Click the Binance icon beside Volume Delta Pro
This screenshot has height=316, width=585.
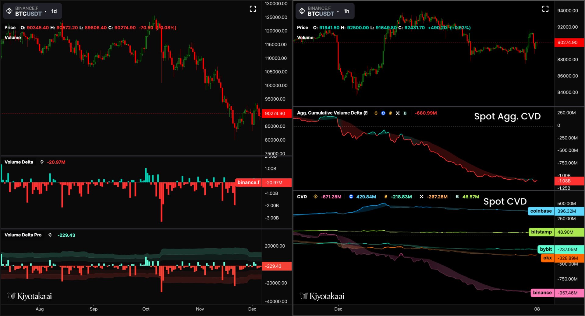[x=50, y=235]
